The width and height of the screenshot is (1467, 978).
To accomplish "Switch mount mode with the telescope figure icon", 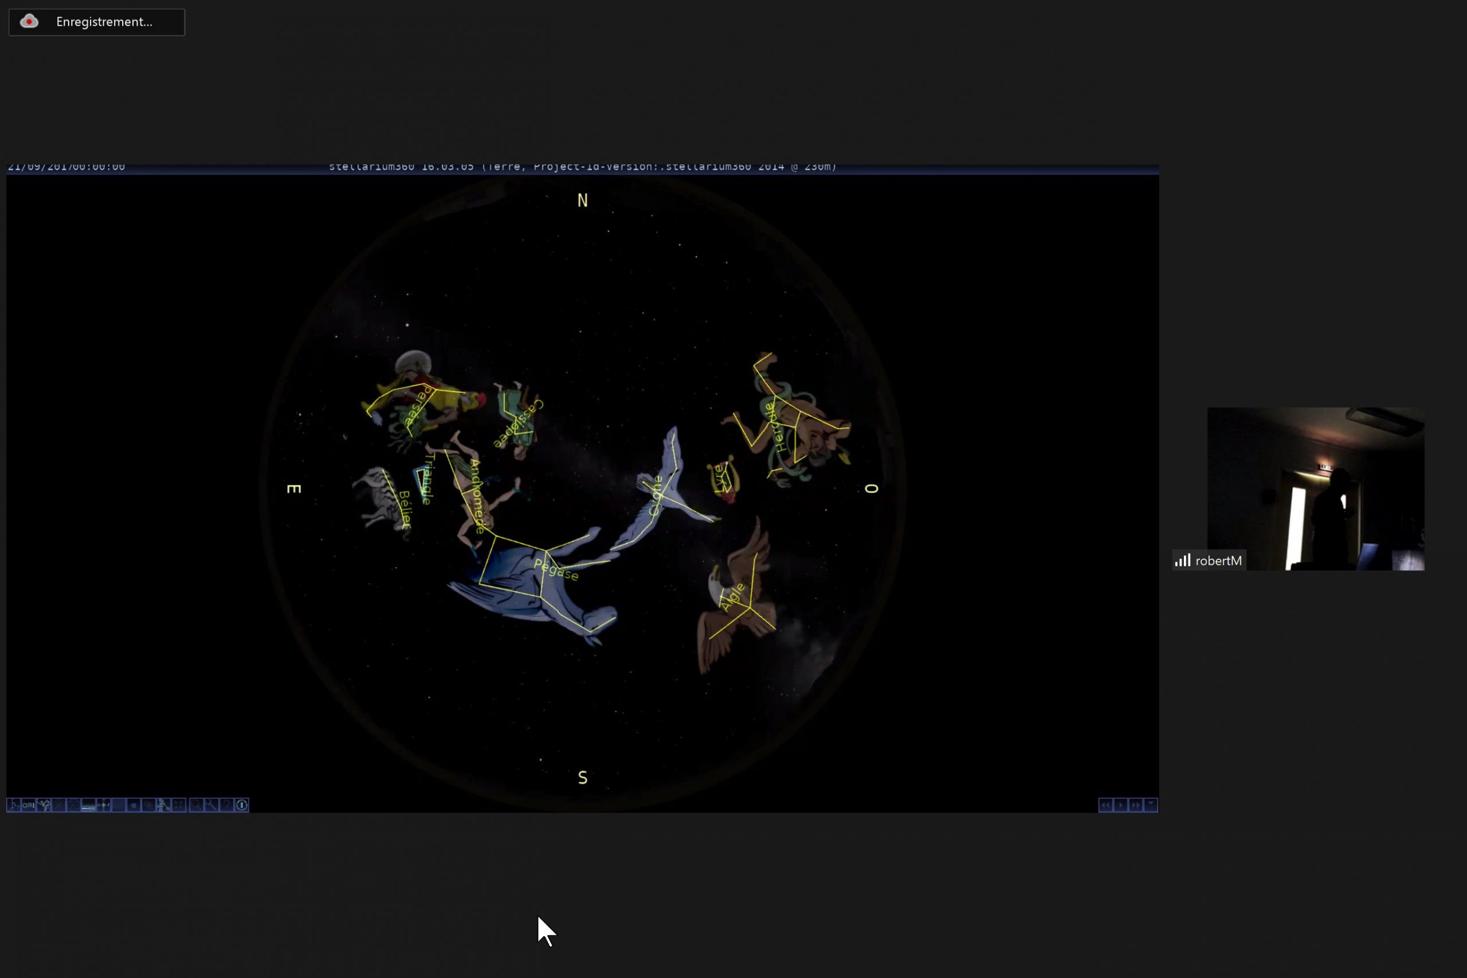I will (x=163, y=805).
